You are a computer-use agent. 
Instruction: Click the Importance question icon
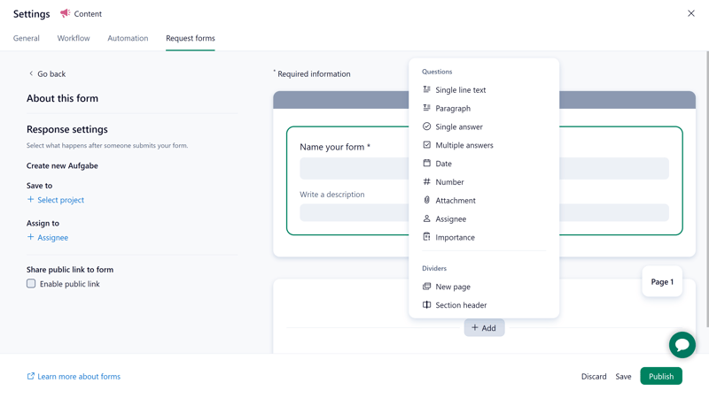(426, 236)
